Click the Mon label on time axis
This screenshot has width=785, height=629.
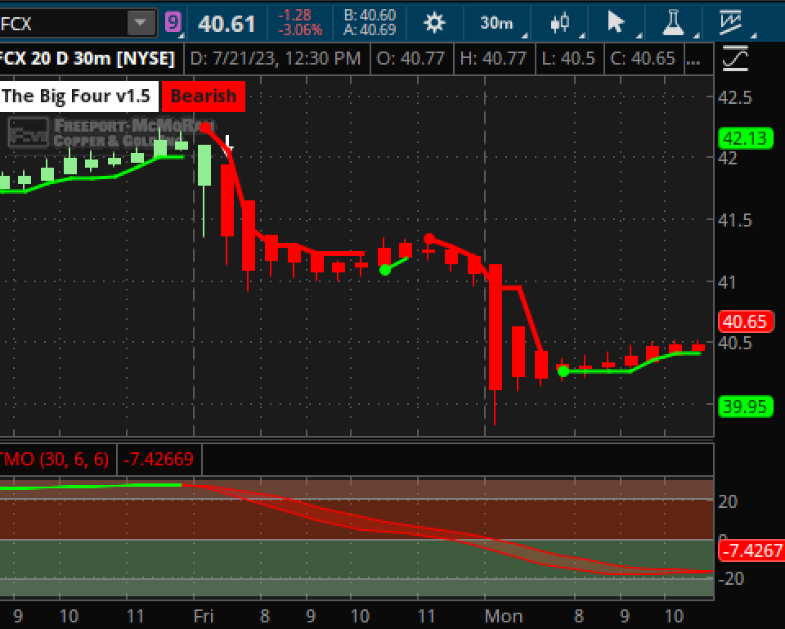click(504, 615)
